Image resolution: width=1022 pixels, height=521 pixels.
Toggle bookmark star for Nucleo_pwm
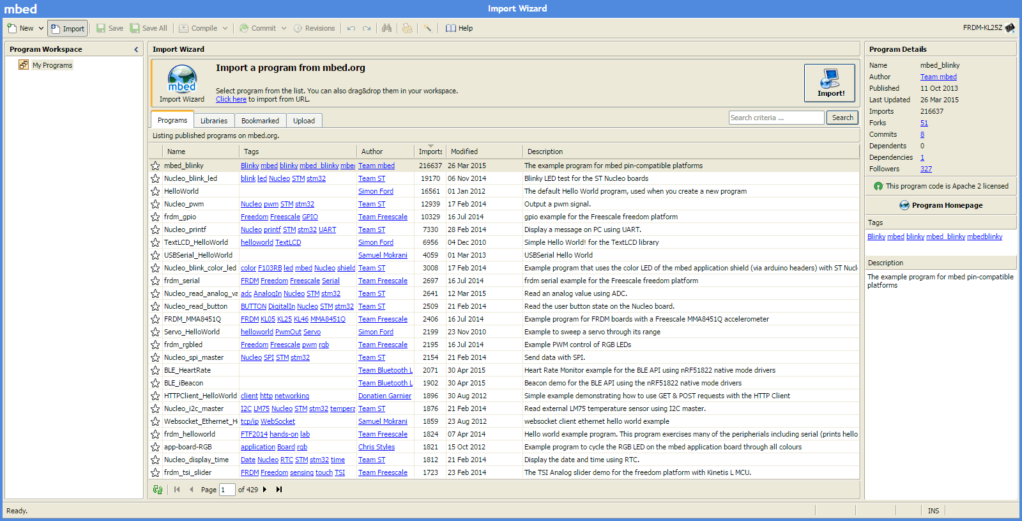155,204
